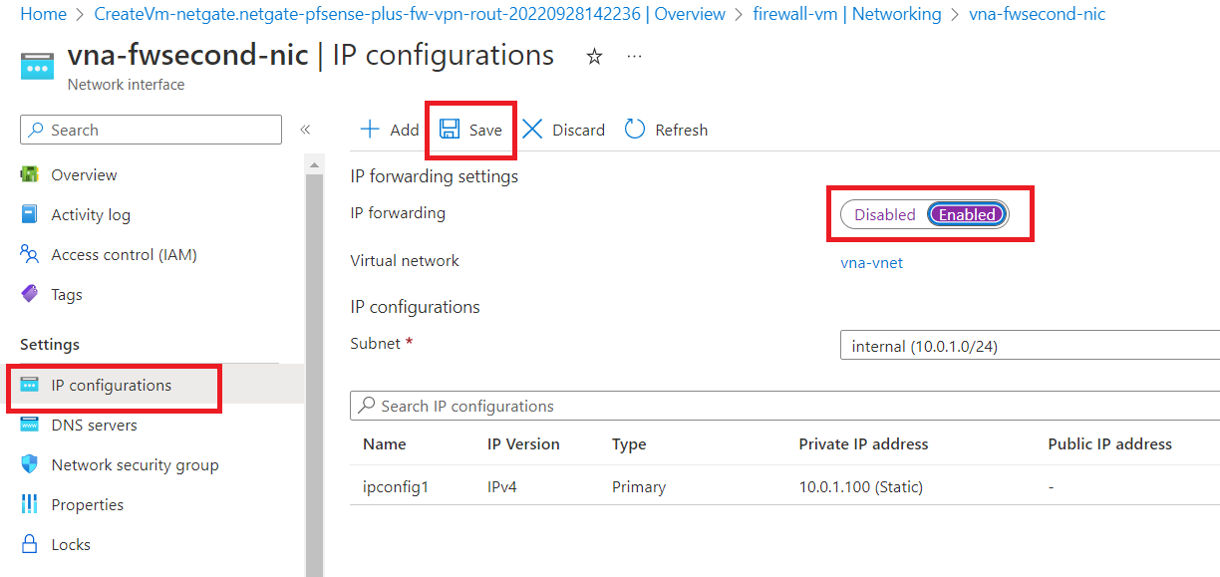Open the vna-vnet virtual network link
The image size is (1220, 577).
[871, 263]
